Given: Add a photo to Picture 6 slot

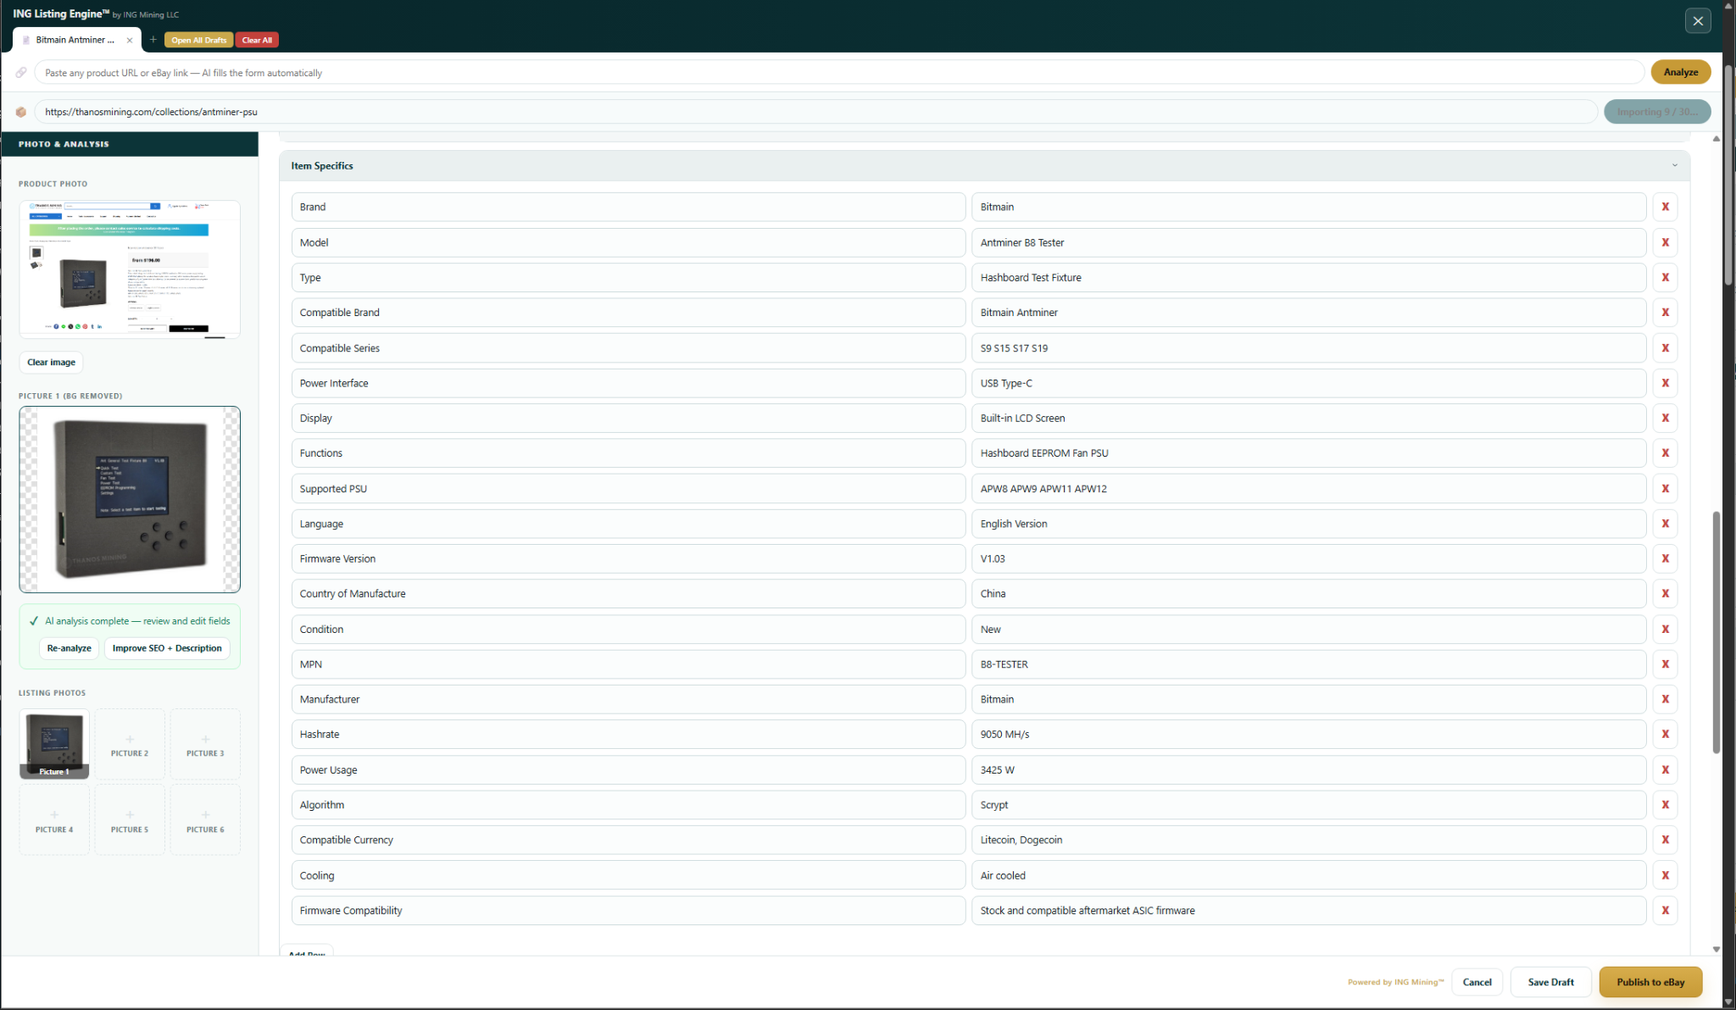Looking at the screenshot, I should (205, 820).
